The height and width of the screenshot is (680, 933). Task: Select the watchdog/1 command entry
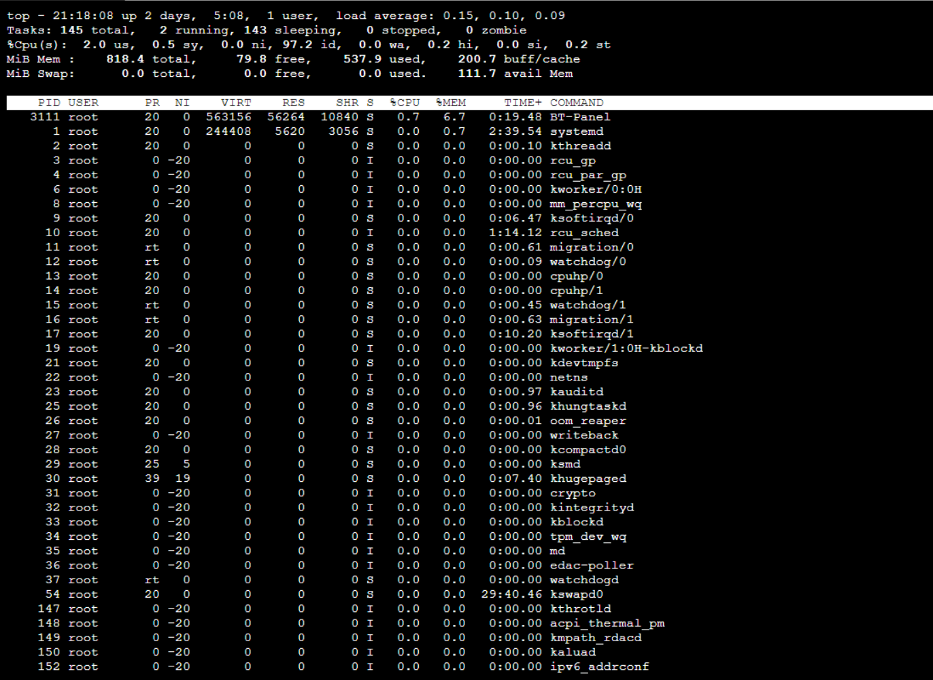(588, 305)
